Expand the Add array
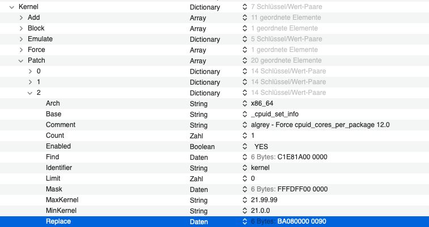Viewport: 429px width, 227px height. 21,18
